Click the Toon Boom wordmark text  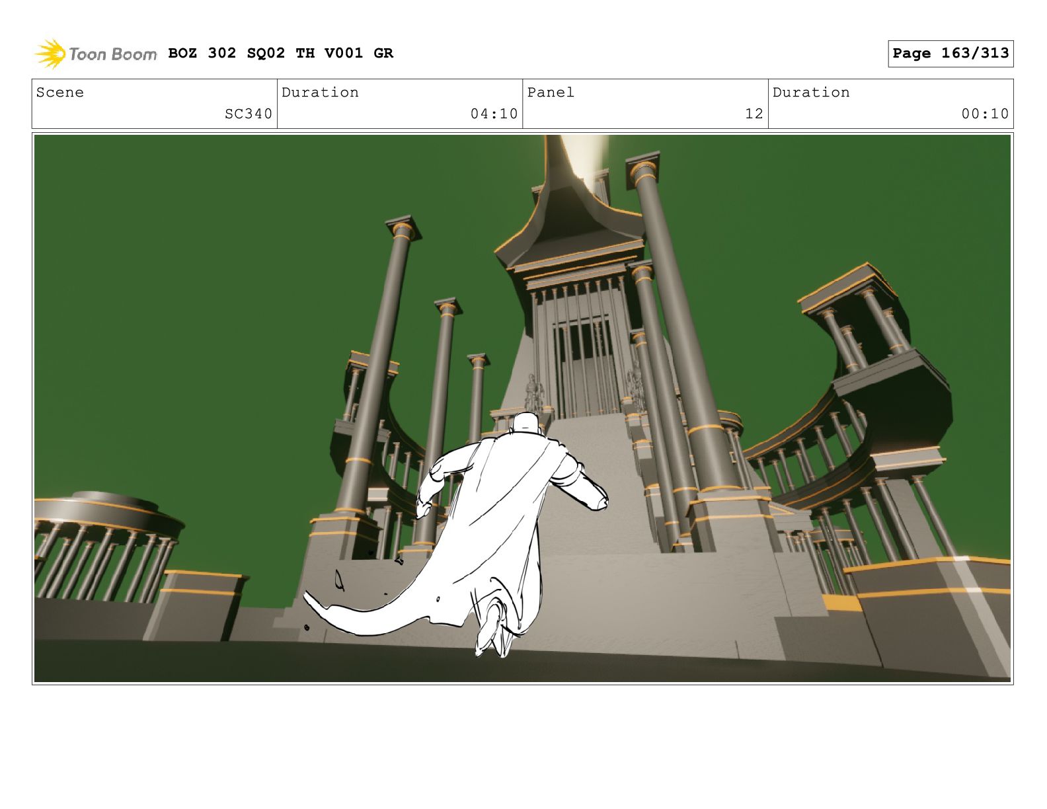pyautogui.click(x=112, y=54)
